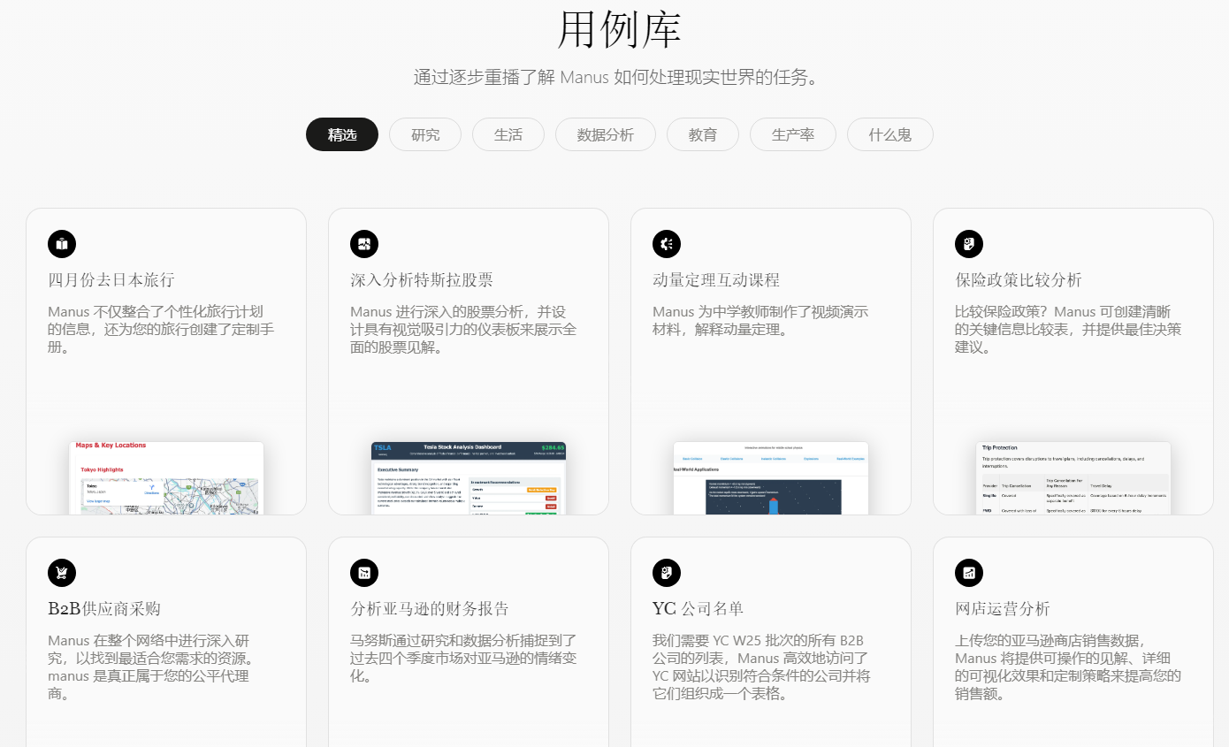Open the 动量定理互动课程 use case title
1229x747 pixels.
(x=716, y=280)
